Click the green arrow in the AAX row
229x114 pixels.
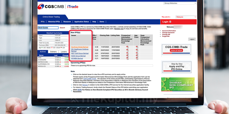60,58
